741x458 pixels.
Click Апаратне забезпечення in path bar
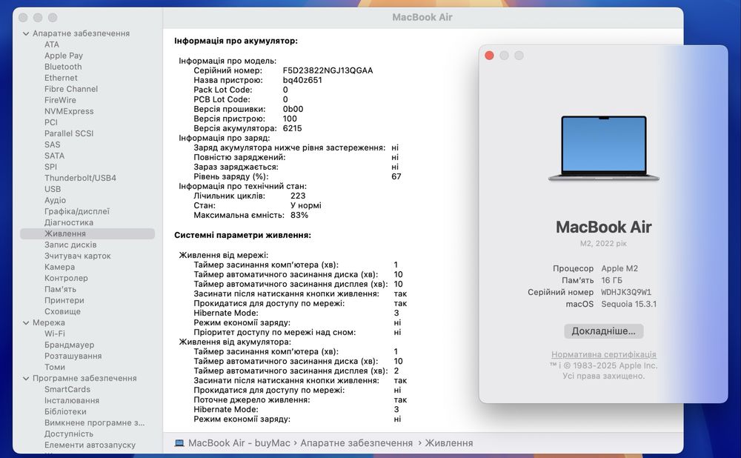pos(356,443)
